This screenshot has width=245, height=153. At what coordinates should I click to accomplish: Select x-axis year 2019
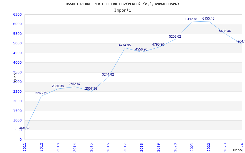pos(158,147)
